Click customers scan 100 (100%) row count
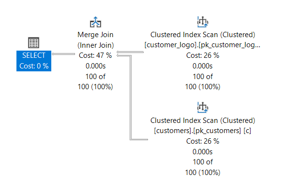 coord(203,173)
